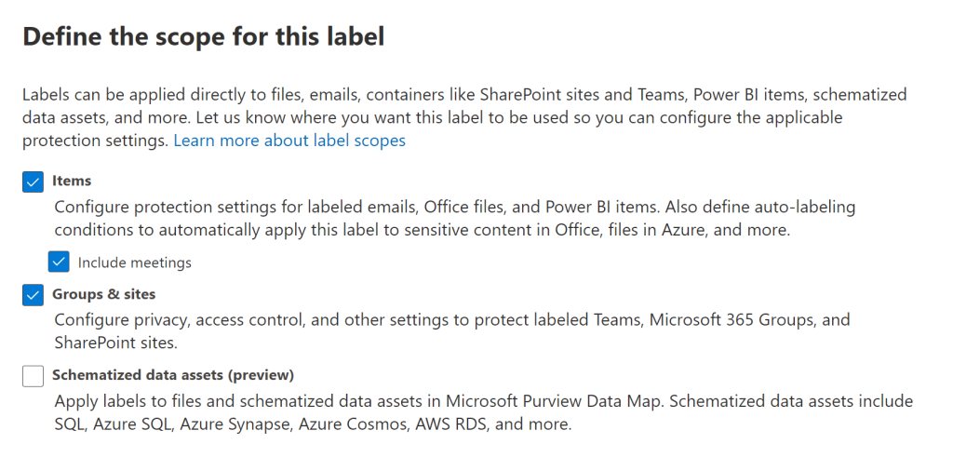This screenshot has height=471, width=953.
Task: Untick the Groups & sites checkbox
Action: (x=34, y=295)
